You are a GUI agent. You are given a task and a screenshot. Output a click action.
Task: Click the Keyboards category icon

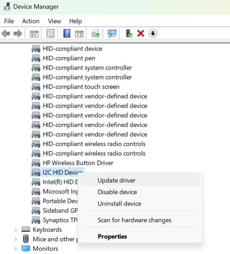[26, 230]
